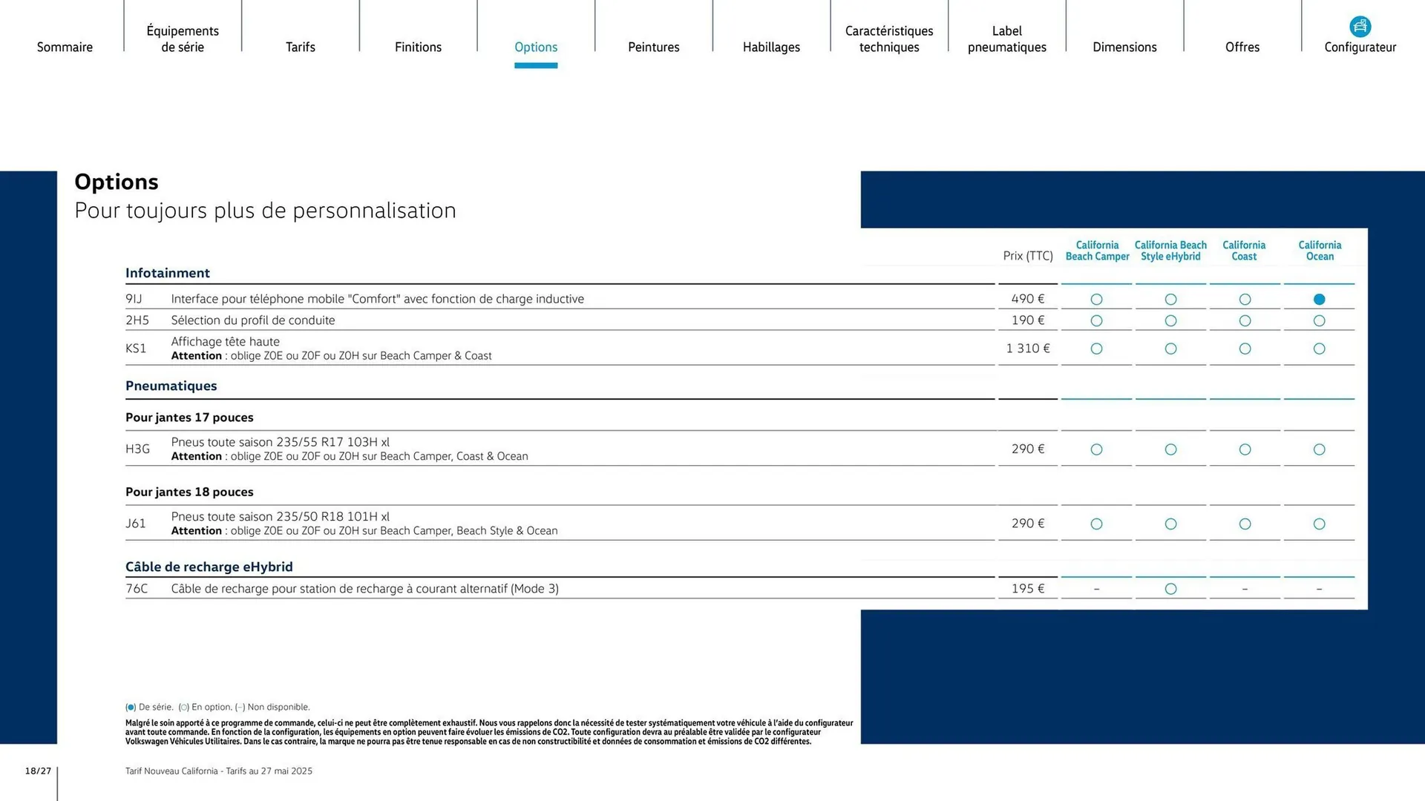Select the 76C charging cable circle for Beach Style eHybrid
1425x801 pixels.
click(x=1170, y=588)
